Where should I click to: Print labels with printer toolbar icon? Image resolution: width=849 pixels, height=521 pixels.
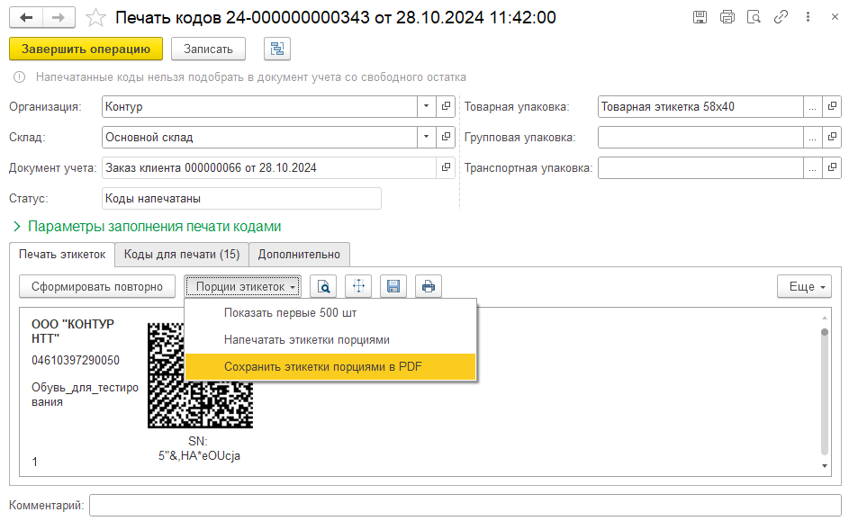[x=429, y=286]
